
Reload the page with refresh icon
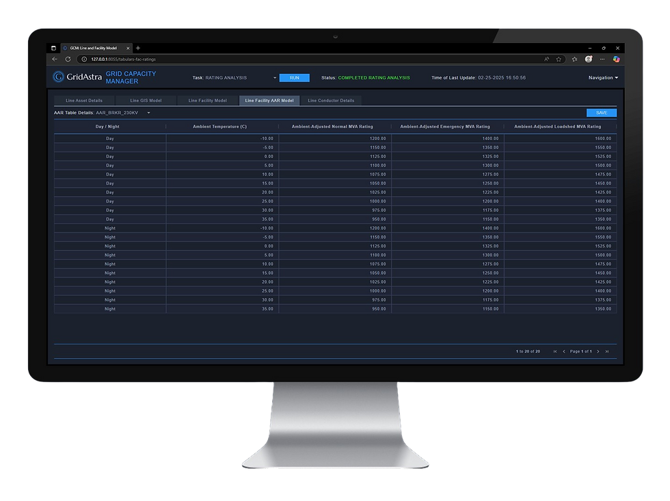[x=68, y=59]
